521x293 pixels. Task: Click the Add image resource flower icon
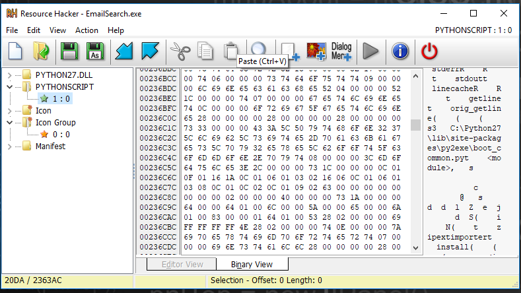tap(316, 51)
